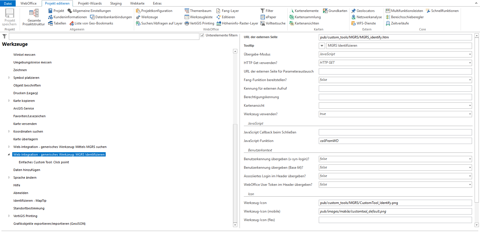Select Identifizieren - MapTip tree item
480x233 pixels.
pos(30,201)
